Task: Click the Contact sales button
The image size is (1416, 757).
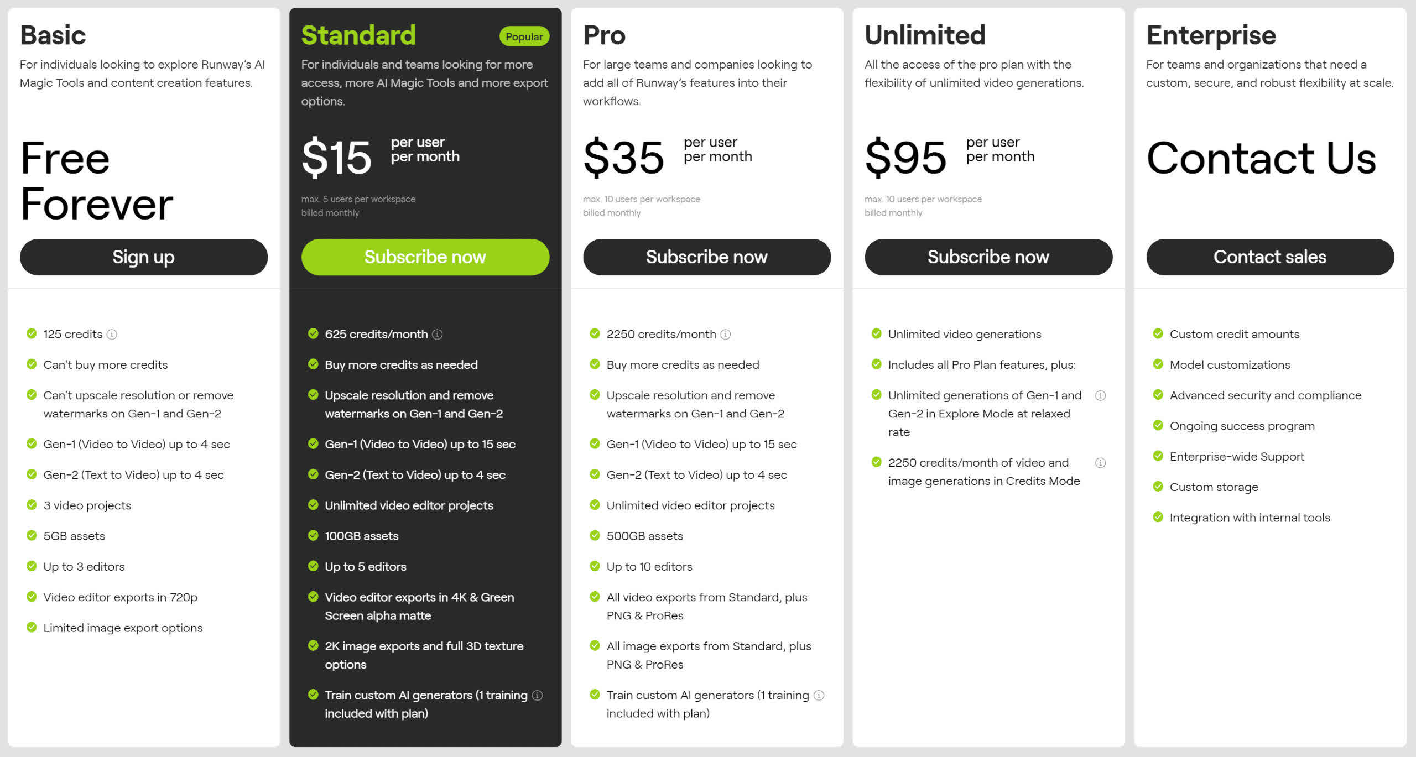Action: pos(1270,257)
